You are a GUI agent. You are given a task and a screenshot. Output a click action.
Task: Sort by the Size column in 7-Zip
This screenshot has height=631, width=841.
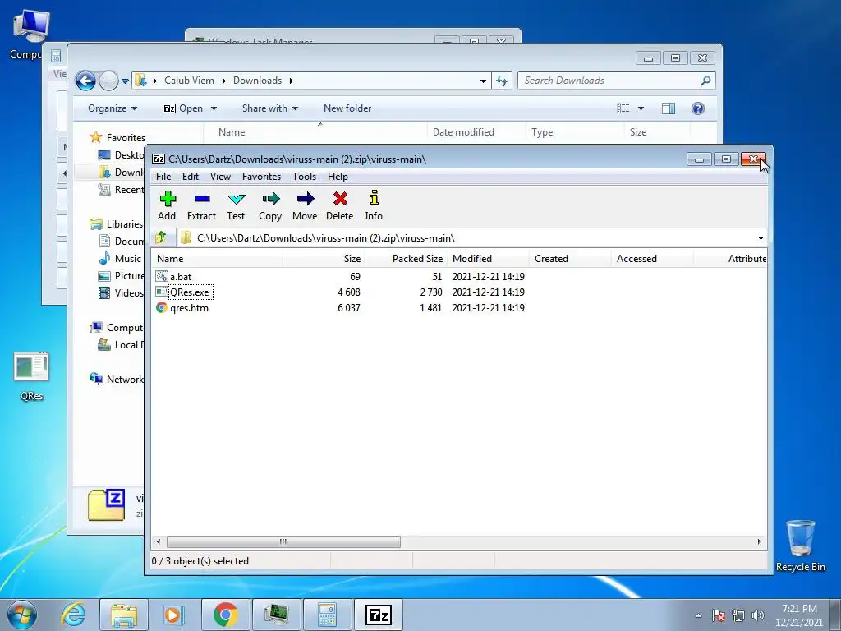(324, 259)
